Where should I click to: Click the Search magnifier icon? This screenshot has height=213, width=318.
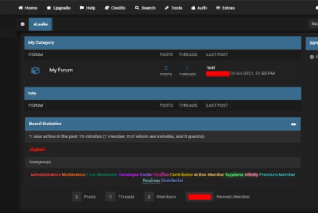tap(137, 8)
